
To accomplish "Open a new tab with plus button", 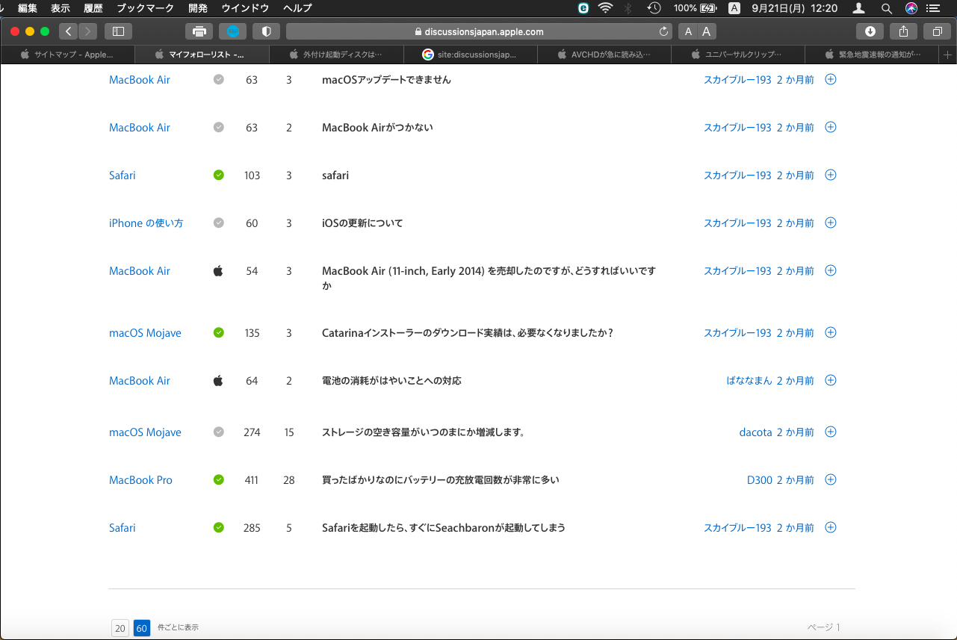I will pos(948,55).
